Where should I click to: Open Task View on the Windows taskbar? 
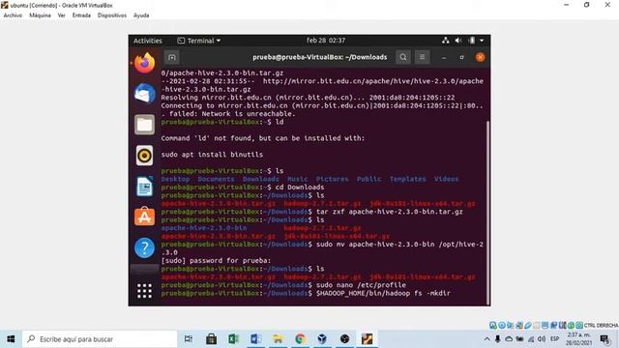tap(189, 339)
